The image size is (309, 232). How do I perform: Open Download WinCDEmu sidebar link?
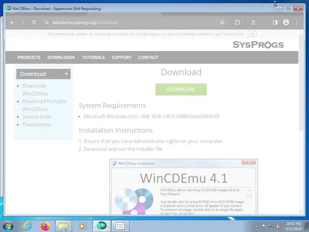pos(35,90)
